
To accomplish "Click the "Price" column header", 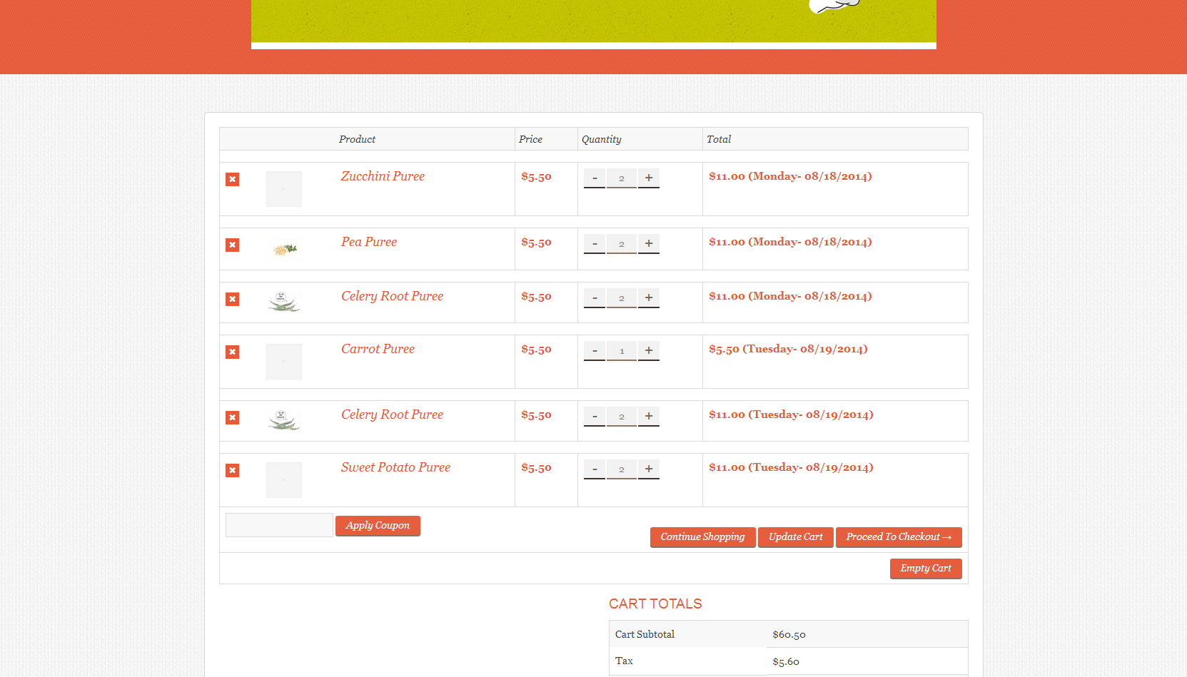I will [530, 139].
